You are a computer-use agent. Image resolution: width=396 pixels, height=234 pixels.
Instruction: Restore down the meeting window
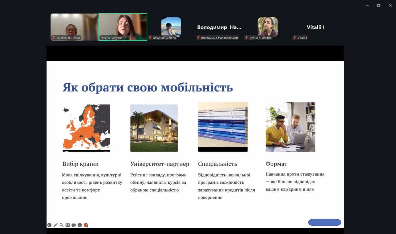click(379, 5)
